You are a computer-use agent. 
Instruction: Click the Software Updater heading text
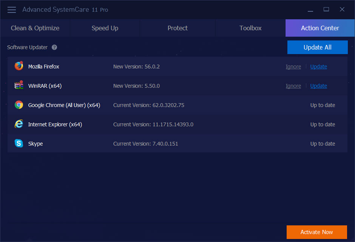click(x=28, y=47)
